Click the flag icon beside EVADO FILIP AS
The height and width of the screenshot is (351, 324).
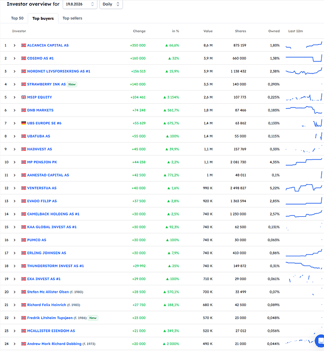23,201
